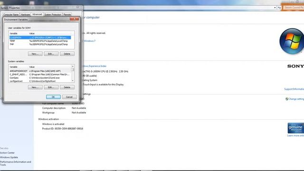
Task: Open the address bar dropdown arrow
Action: pos(275,8)
